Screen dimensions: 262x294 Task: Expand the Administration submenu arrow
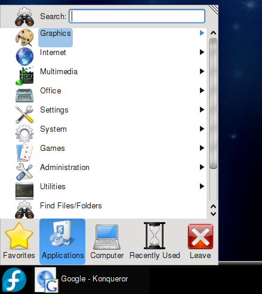click(202, 167)
